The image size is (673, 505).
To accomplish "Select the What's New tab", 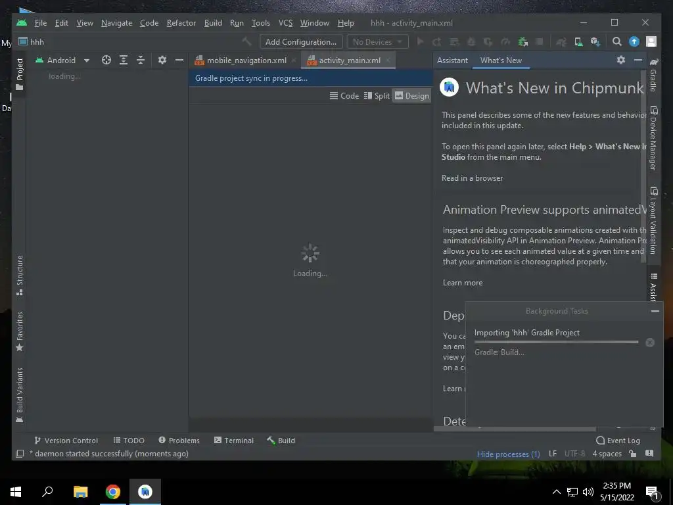I will click(501, 60).
